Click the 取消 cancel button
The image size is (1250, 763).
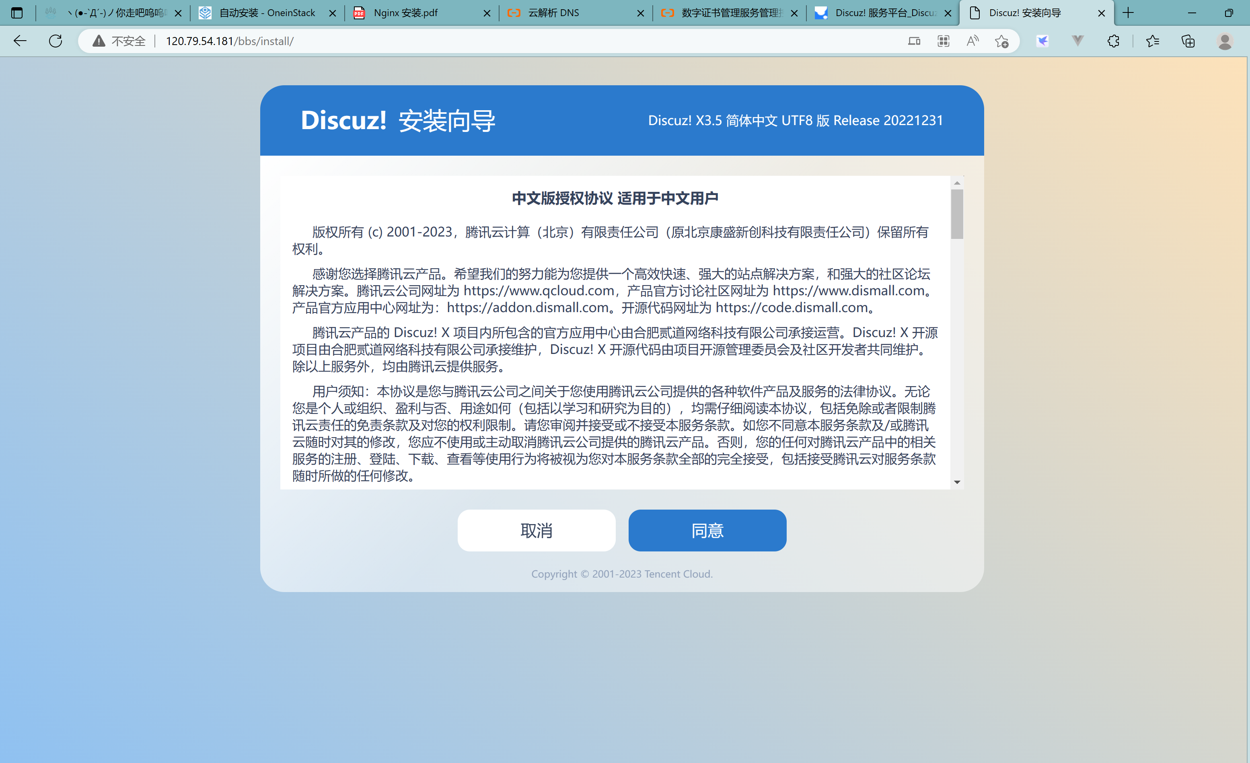[x=536, y=530]
